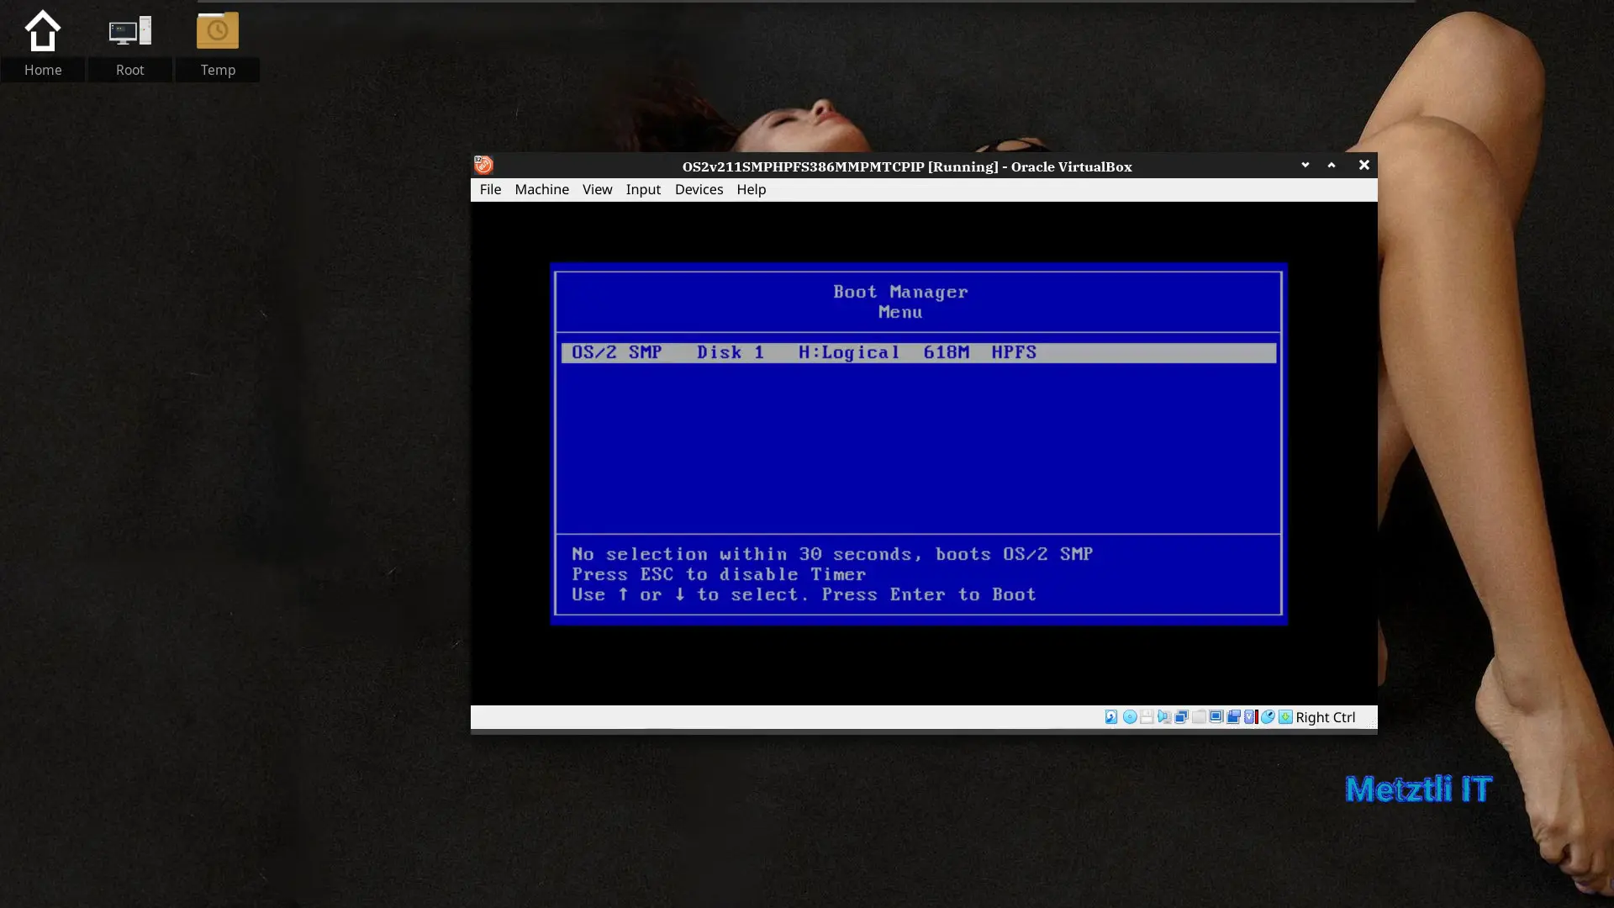Click the audio status icon
The height and width of the screenshot is (908, 1614).
(x=1164, y=717)
